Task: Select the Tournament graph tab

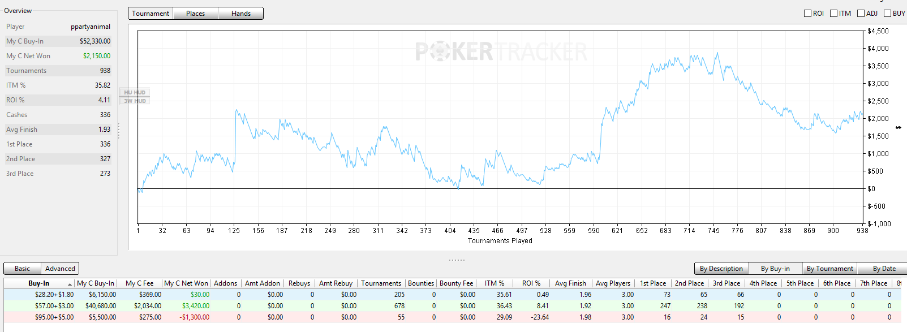Action: click(x=151, y=14)
